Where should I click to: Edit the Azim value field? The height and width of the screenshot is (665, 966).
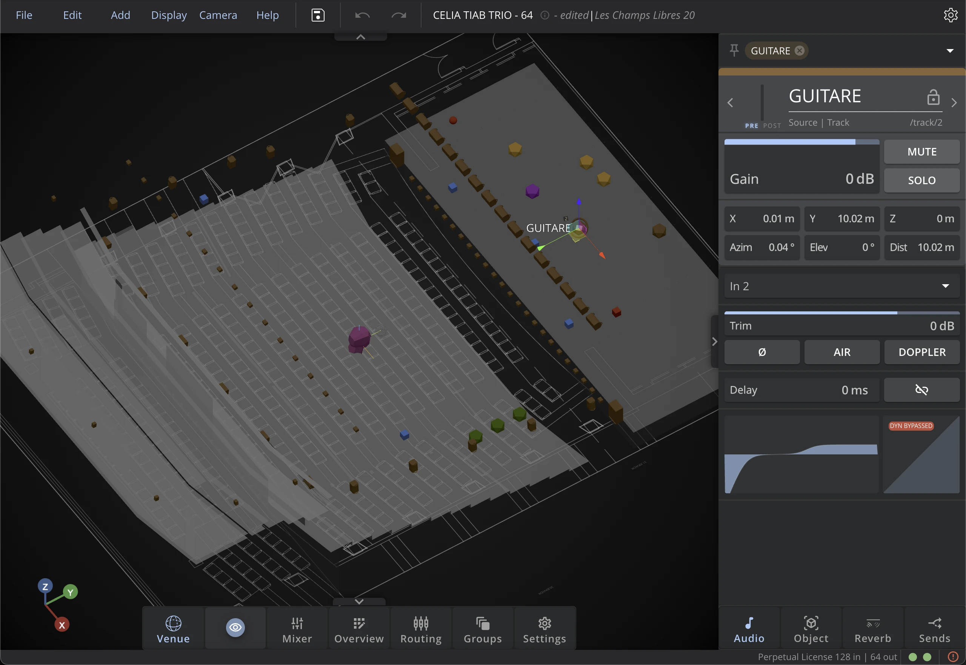click(762, 248)
